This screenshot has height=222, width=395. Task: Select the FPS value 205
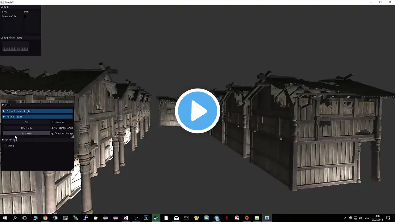pos(26,12)
